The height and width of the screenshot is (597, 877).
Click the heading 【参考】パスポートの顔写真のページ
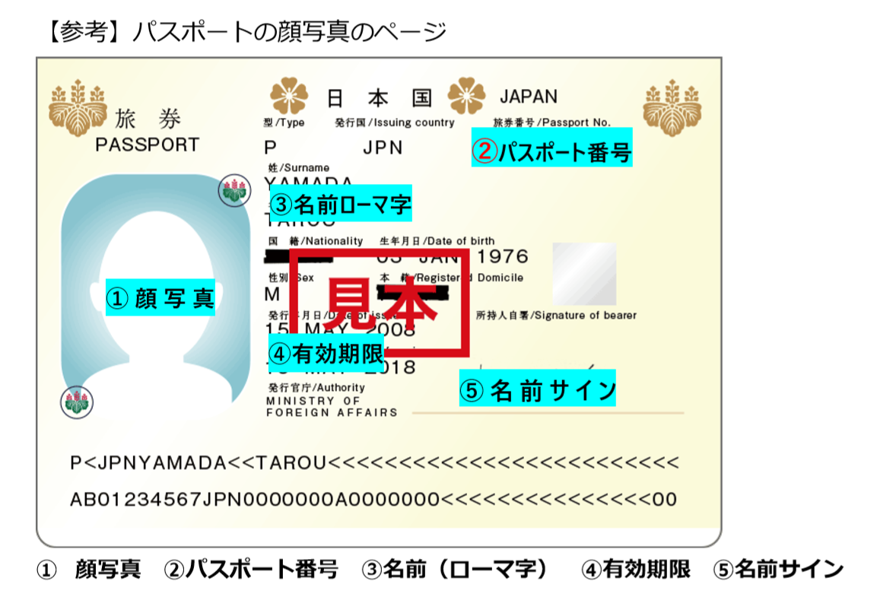coord(246,31)
